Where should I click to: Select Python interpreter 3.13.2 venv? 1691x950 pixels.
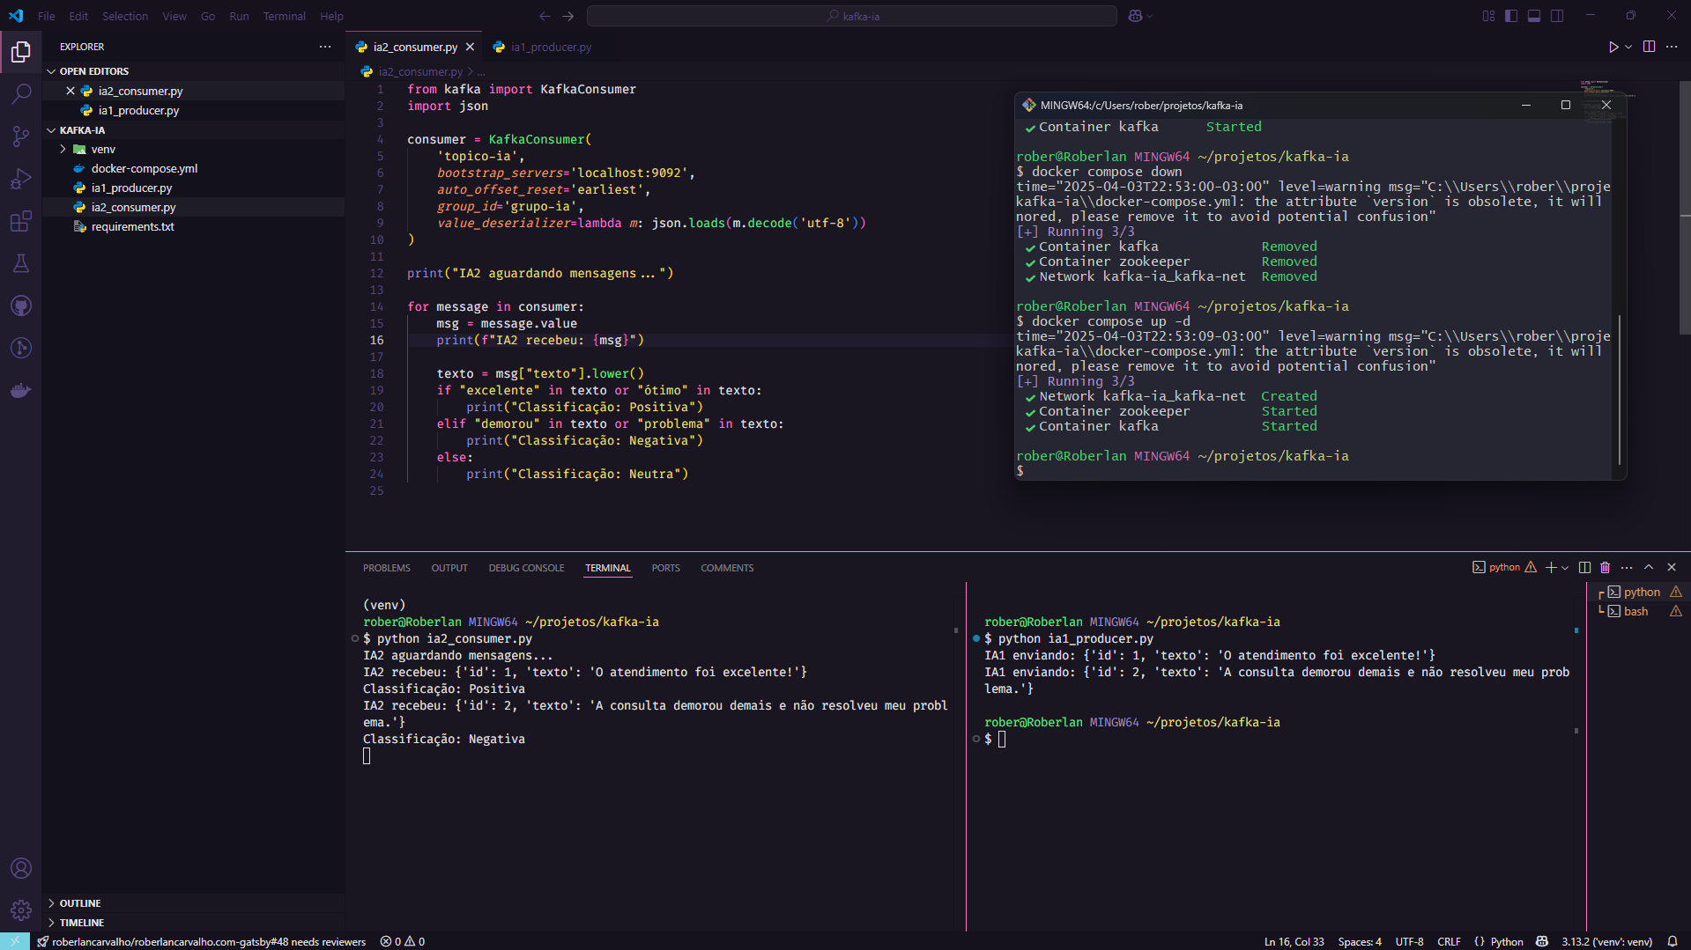point(1606,941)
